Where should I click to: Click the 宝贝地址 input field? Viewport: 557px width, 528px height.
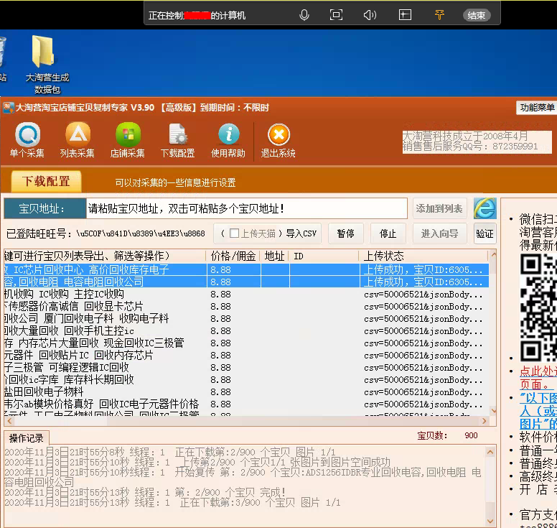(x=246, y=208)
